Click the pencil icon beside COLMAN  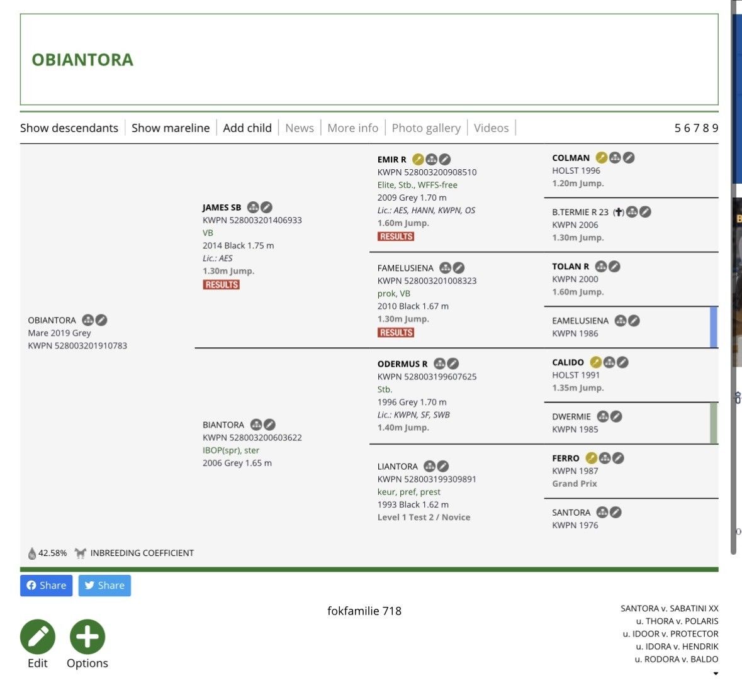pos(629,157)
